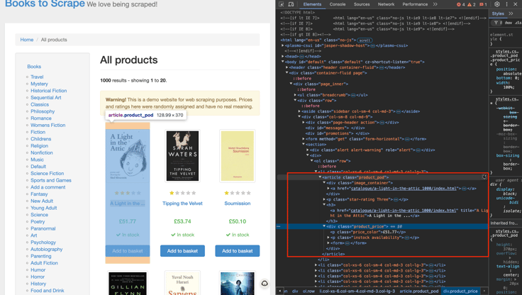522x295 pixels.
Task: Toggle the .cls class editor button
Action: pos(518,23)
